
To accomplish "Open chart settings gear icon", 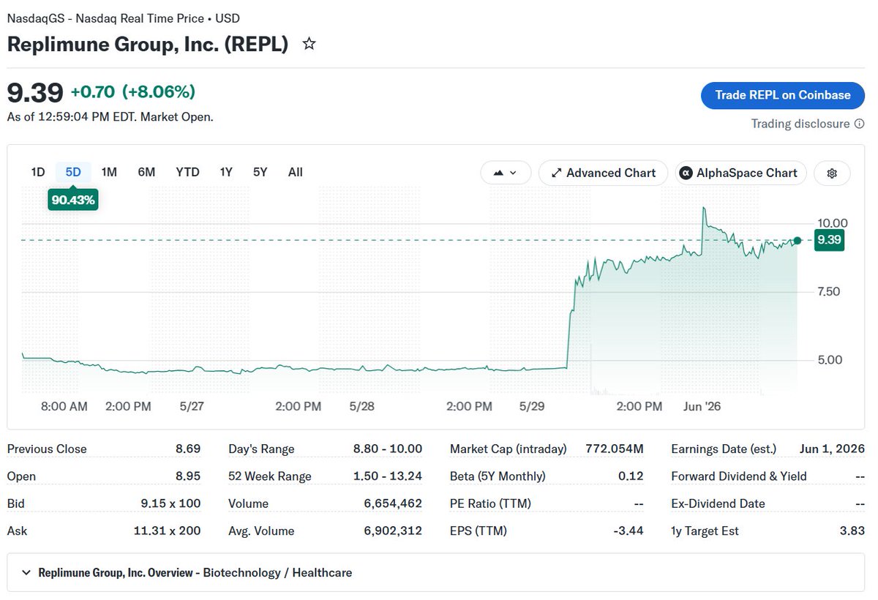I will coord(832,173).
